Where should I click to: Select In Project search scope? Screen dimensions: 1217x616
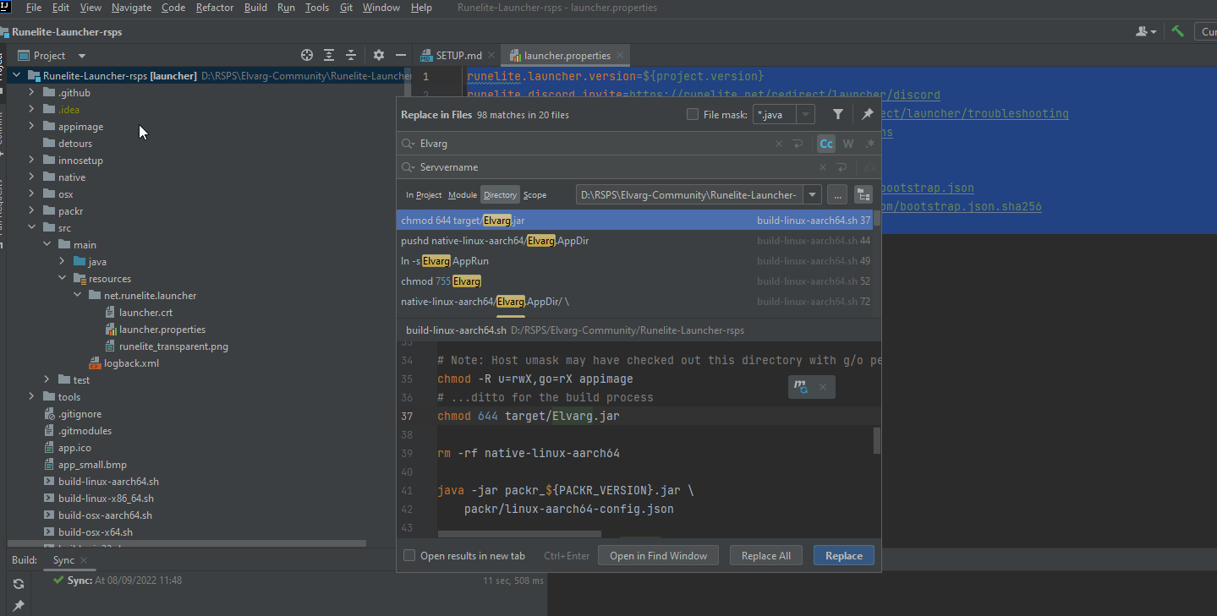click(x=424, y=195)
